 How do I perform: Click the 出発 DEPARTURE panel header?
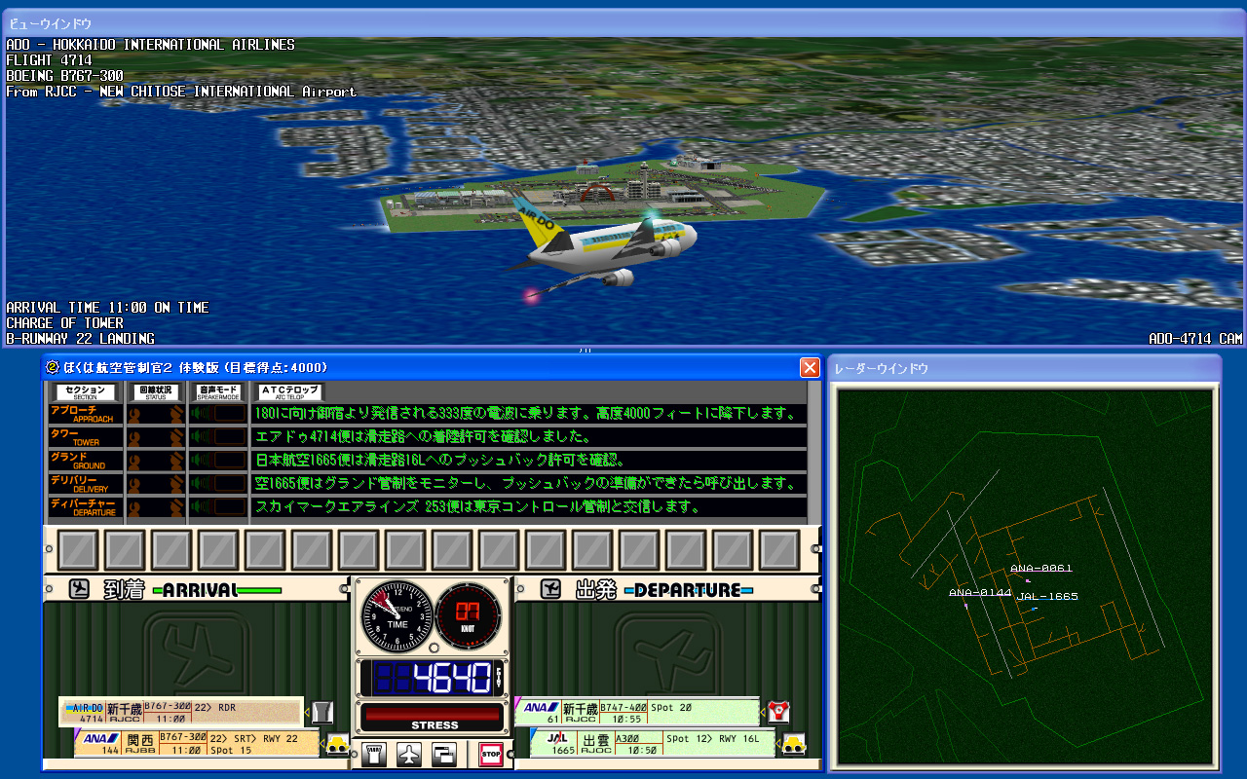click(667, 589)
